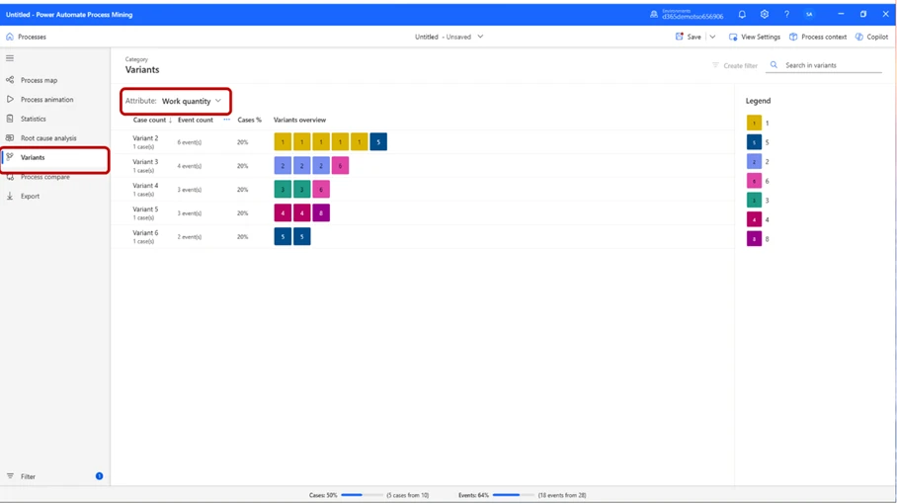Select Variant 2 row

pyautogui.click(x=422, y=142)
